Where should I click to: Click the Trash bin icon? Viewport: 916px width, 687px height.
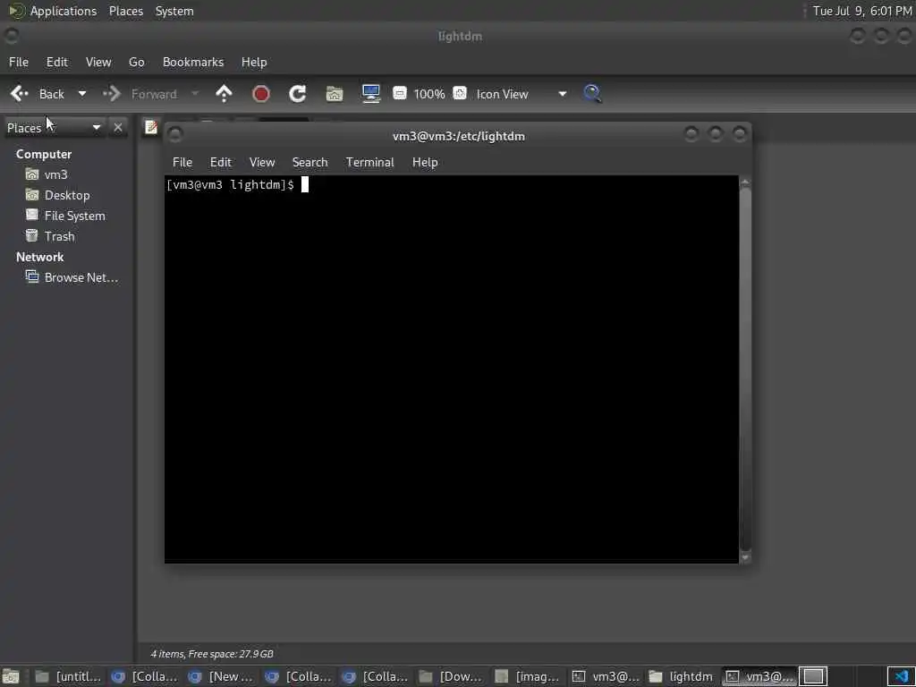click(x=32, y=235)
